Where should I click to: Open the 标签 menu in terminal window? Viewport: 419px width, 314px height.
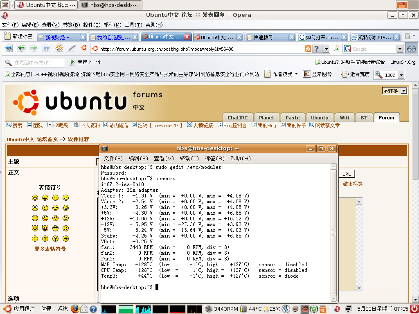(214, 158)
